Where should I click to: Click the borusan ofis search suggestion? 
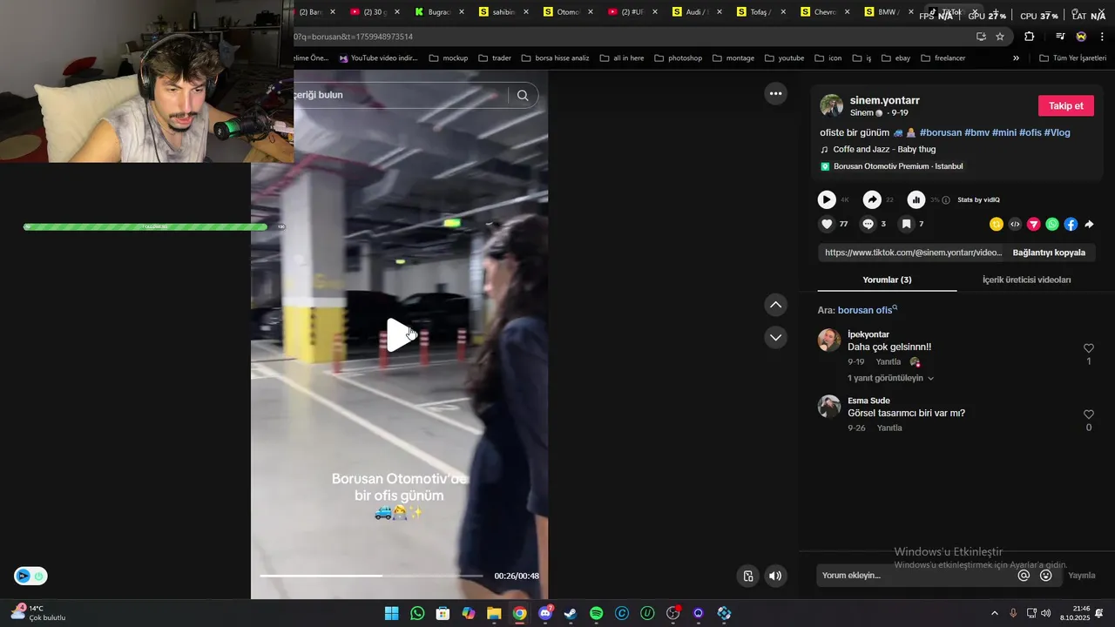[867, 310]
